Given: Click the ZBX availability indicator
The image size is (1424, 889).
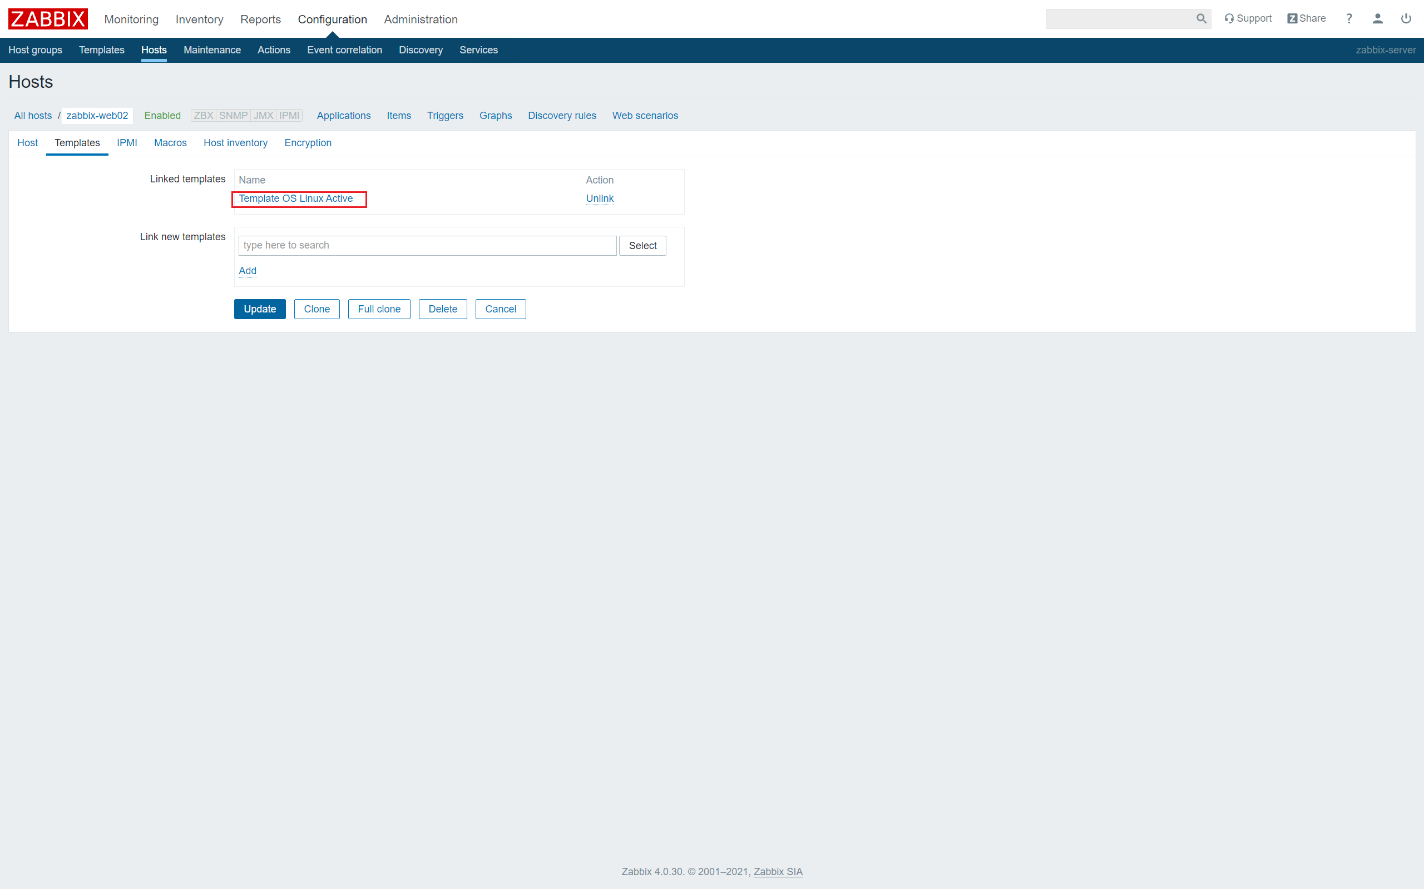Looking at the screenshot, I should tap(204, 116).
